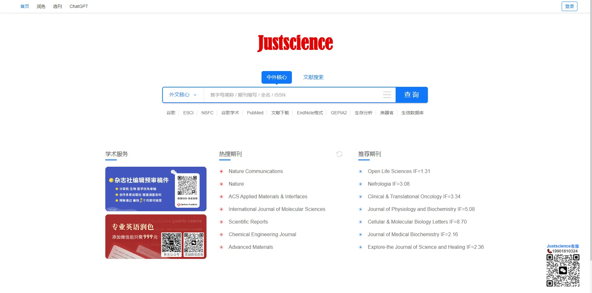Open the 专业英语润色 banner

[156, 236]
